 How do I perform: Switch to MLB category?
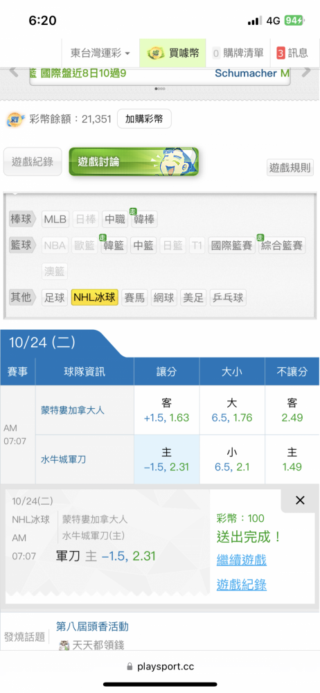pos(55,219)
